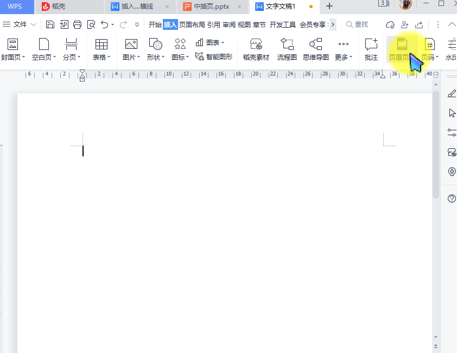
Task: Insert a 封面页 cover page
Action: tap(13, 49)
